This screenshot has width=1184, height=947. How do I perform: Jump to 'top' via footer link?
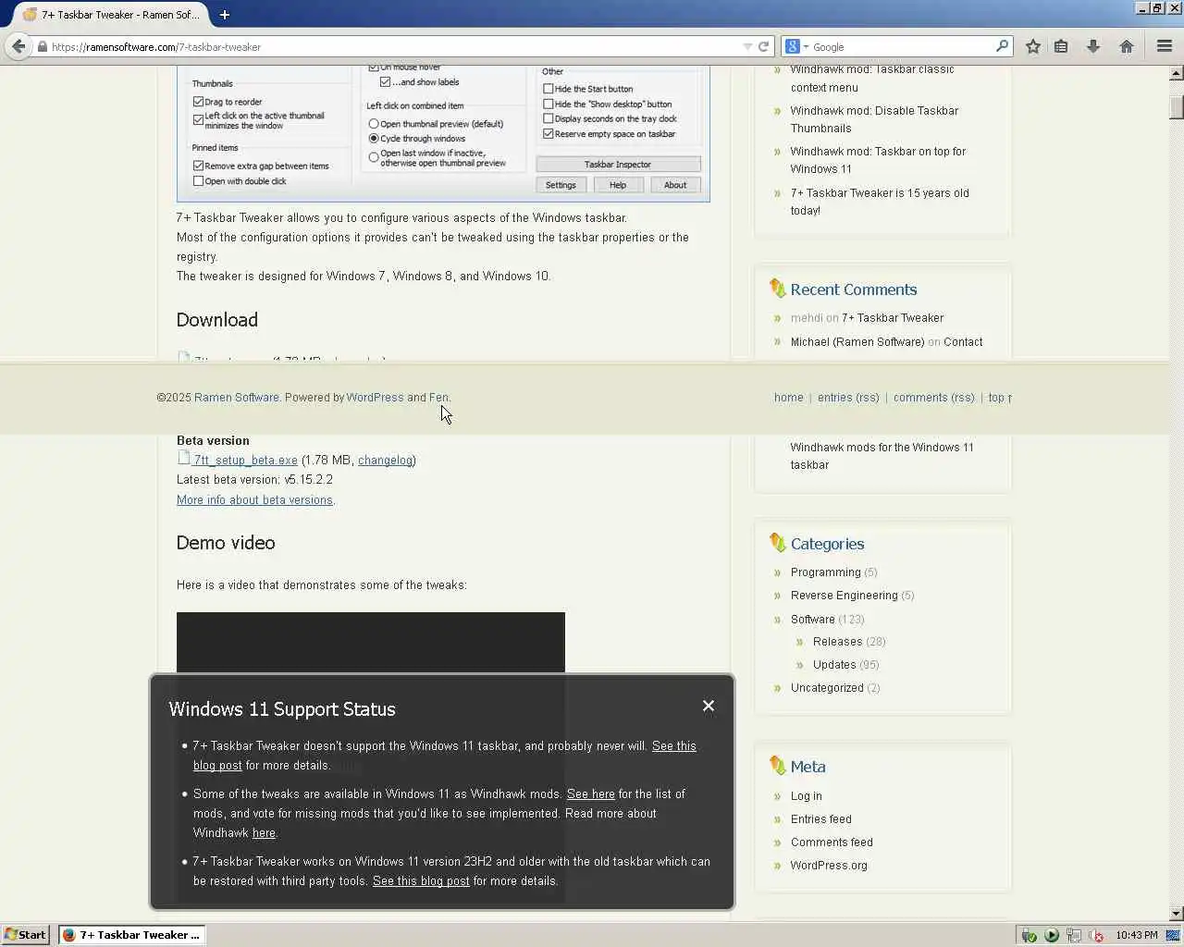tap(999, 397)
